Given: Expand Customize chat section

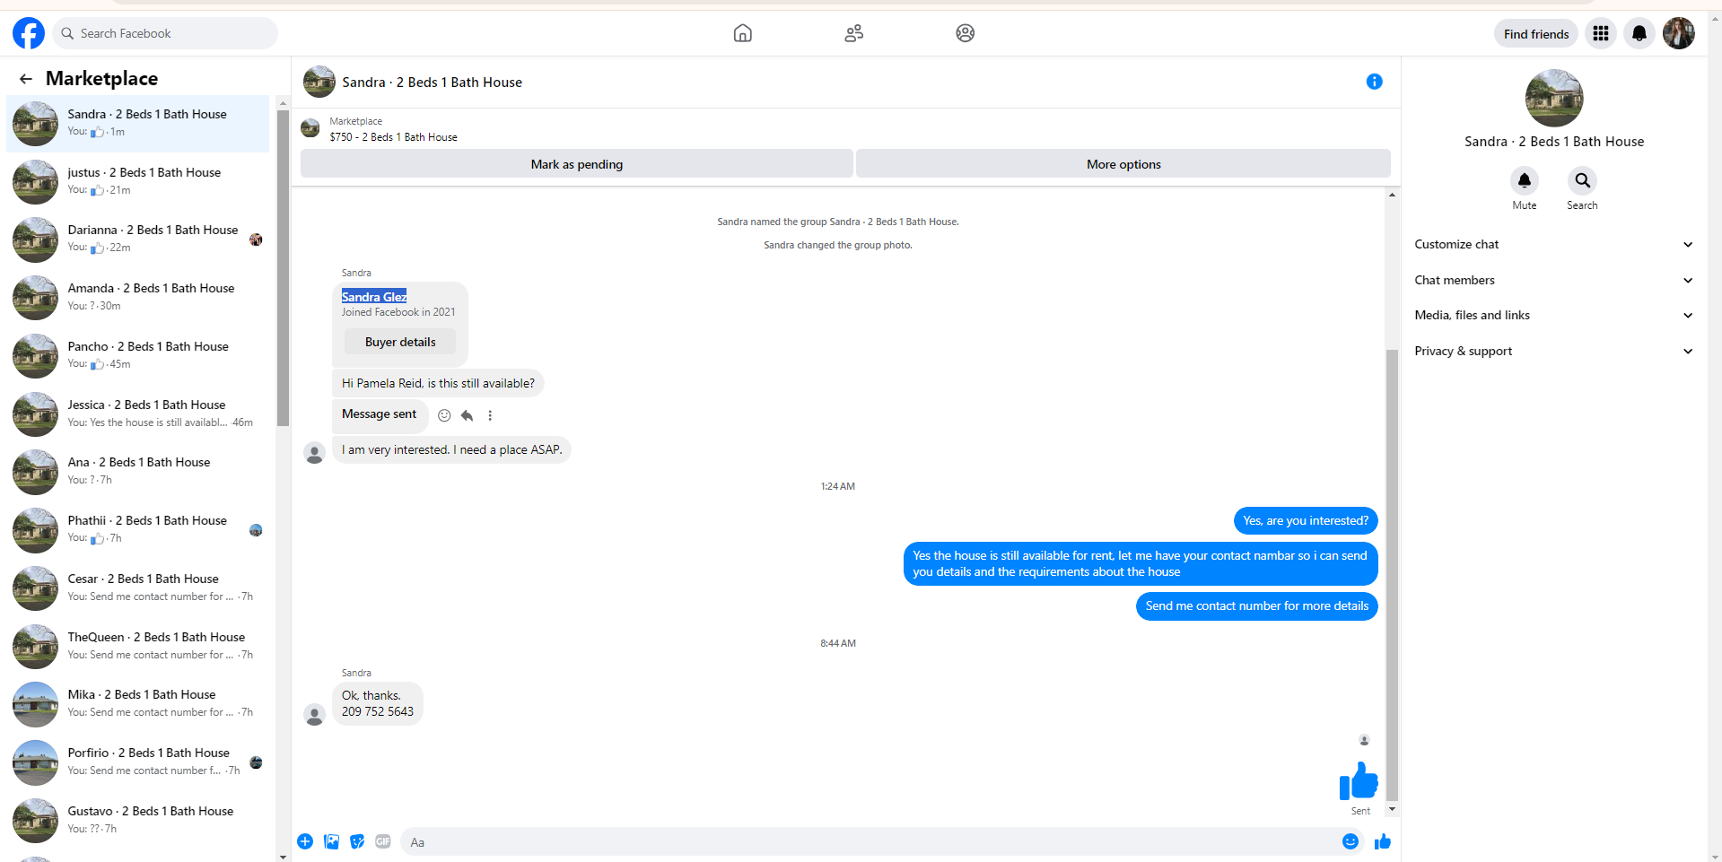Looking at the screenshot, I should click(x=1553, y=244).
